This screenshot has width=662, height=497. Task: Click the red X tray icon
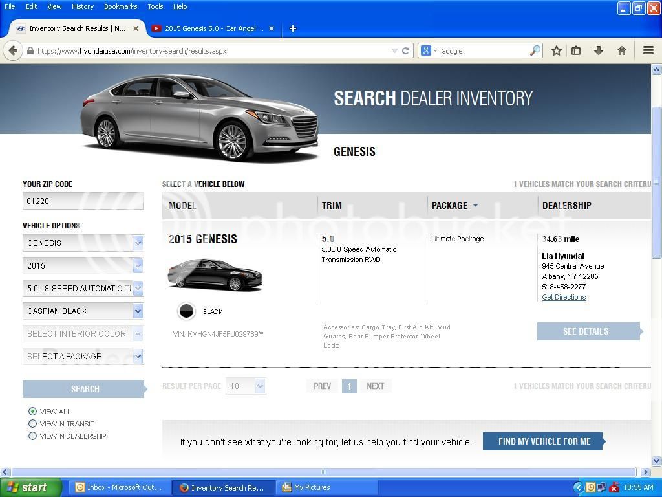pos(614,487)
